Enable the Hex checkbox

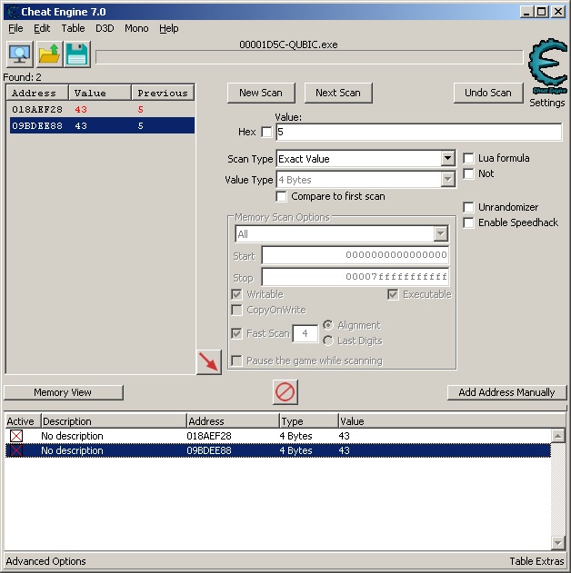266,133
